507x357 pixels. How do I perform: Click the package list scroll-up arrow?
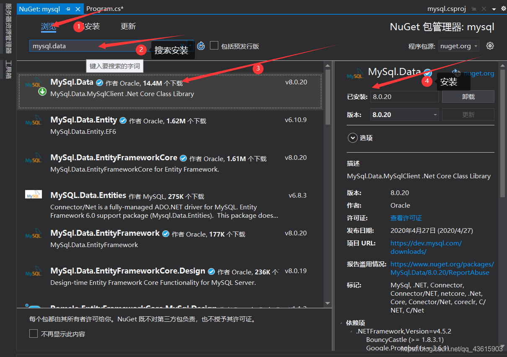(x=328, y=65)
